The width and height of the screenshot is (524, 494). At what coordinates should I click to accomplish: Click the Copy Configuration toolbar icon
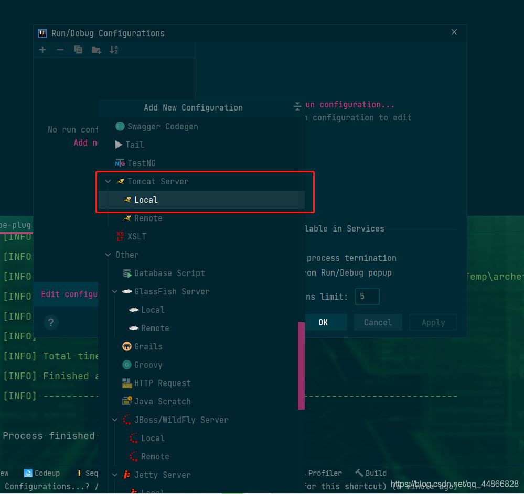(78, 50)
